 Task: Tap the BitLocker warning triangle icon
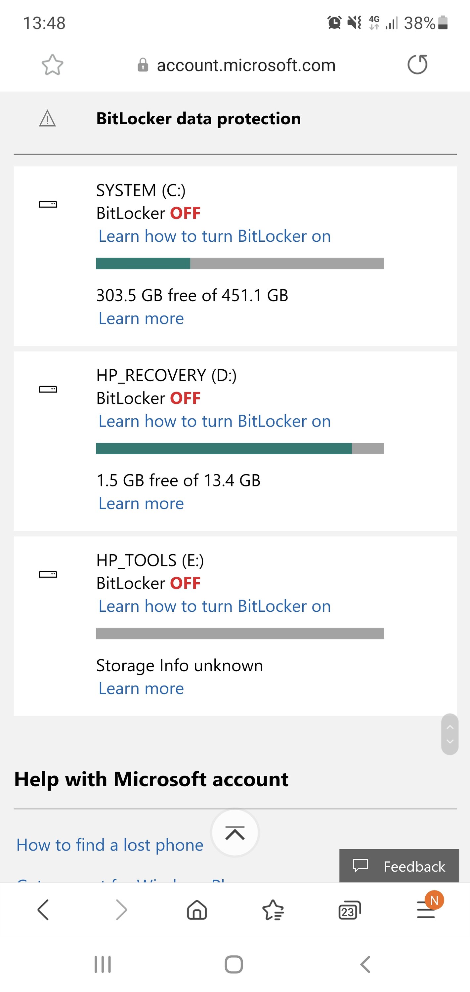(48, 119)
